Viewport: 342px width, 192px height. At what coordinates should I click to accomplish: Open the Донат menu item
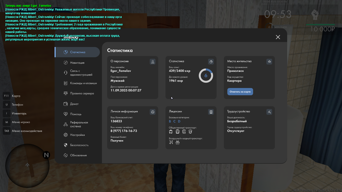(77, 104)
